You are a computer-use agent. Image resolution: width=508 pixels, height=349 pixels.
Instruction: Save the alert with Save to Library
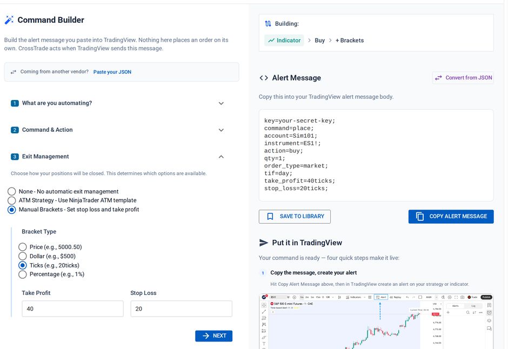[x=295, y=217]
